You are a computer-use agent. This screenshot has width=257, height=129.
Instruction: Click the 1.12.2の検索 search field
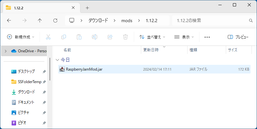click(x=211, y=21)
